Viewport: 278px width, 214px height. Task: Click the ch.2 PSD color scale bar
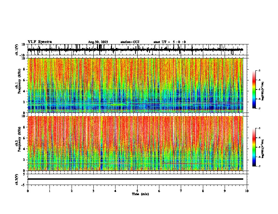(254, 147)
